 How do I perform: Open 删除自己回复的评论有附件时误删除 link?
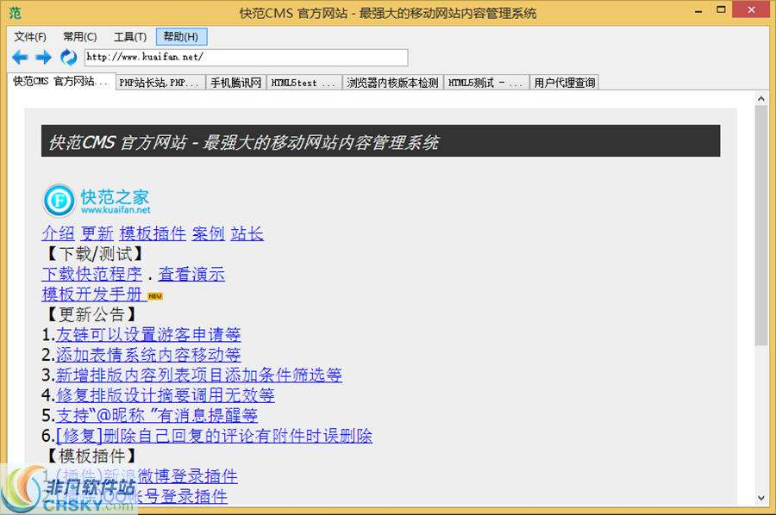(x=215, y=436)
